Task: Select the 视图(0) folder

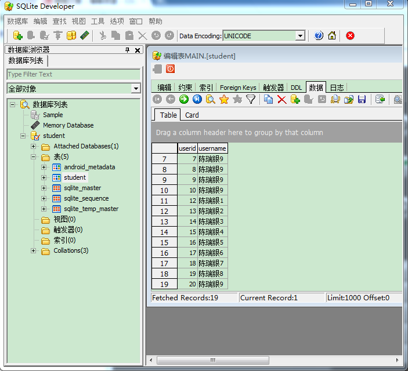Action: click(64, 220)
